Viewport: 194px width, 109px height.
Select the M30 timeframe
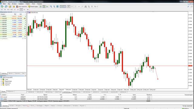12,9
